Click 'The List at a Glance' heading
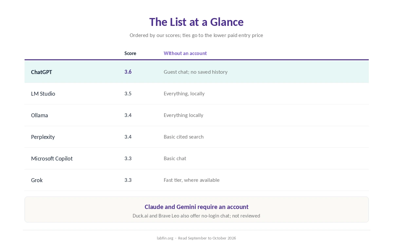Image resolution: width=393 pixels, height=247 pixels. pos(196,22)
